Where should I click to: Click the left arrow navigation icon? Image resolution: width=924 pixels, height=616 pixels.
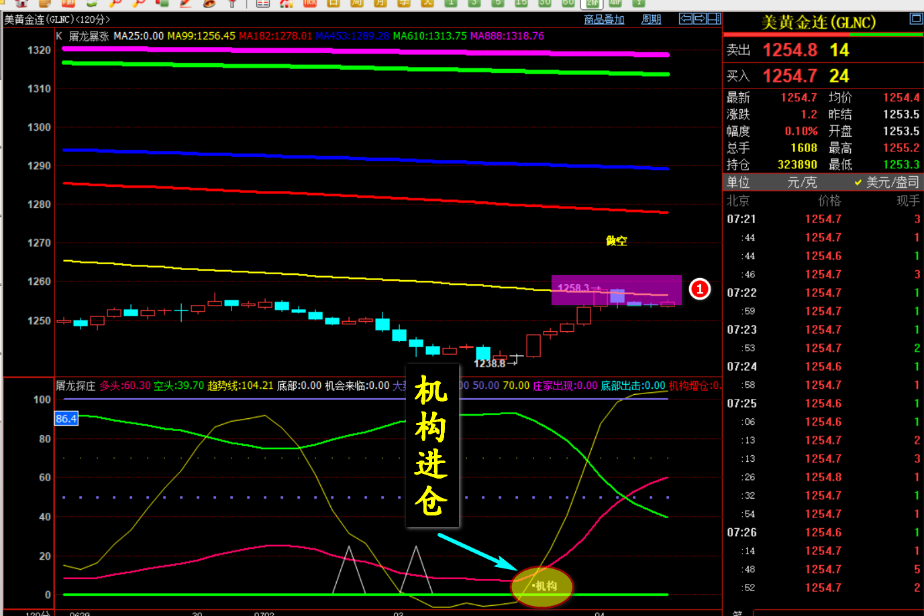coord(686,19)
